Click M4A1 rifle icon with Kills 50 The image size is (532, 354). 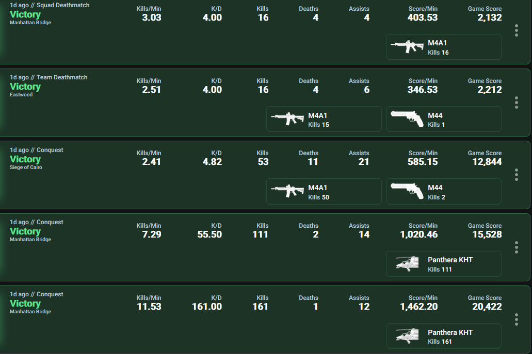point(287,191)
